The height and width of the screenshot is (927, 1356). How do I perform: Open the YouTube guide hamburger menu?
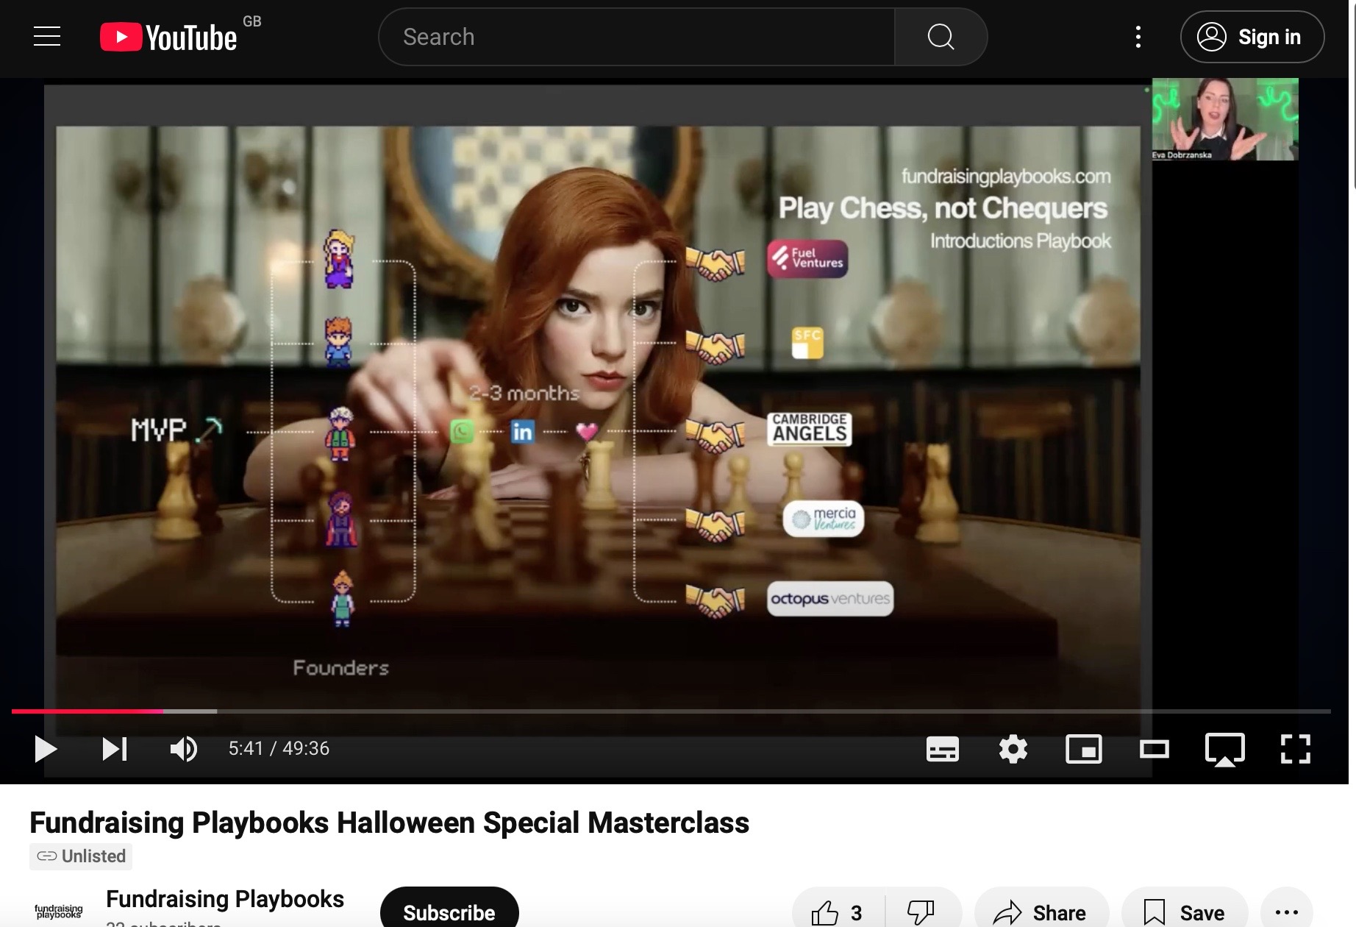point(47,36)
